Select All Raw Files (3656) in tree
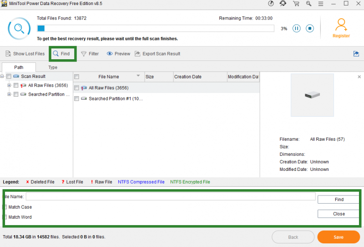The image size is (364, 247). pos(48,85)
